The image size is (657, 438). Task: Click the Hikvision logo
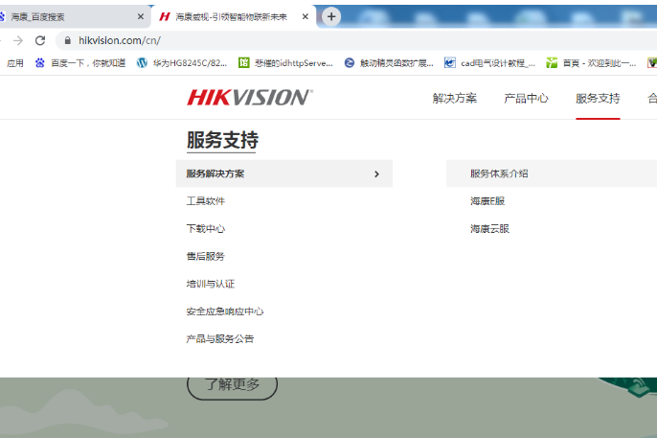point(249,98)
